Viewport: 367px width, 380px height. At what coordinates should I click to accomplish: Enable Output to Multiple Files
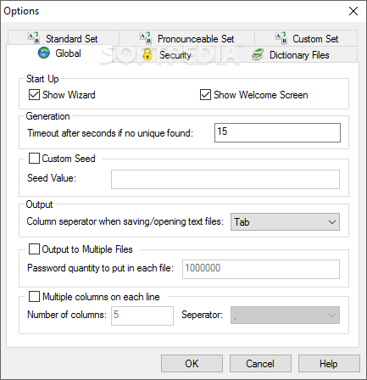[34, 249]
